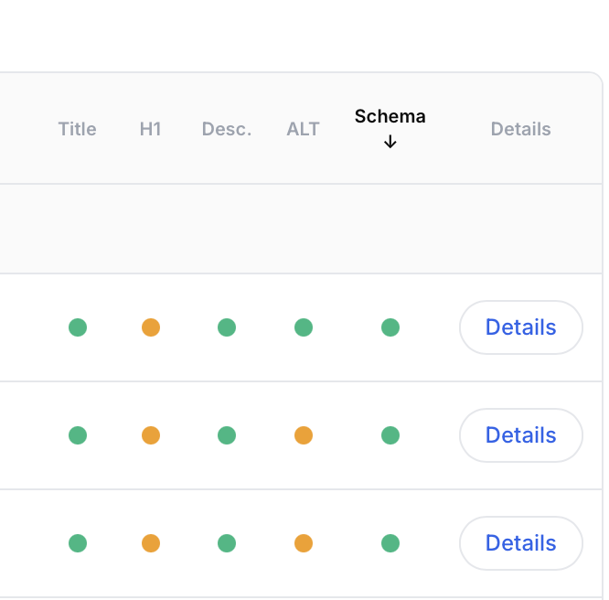Open Details for the first row
The width and height of the screenshot is (609, 600).
click(520, 327)
